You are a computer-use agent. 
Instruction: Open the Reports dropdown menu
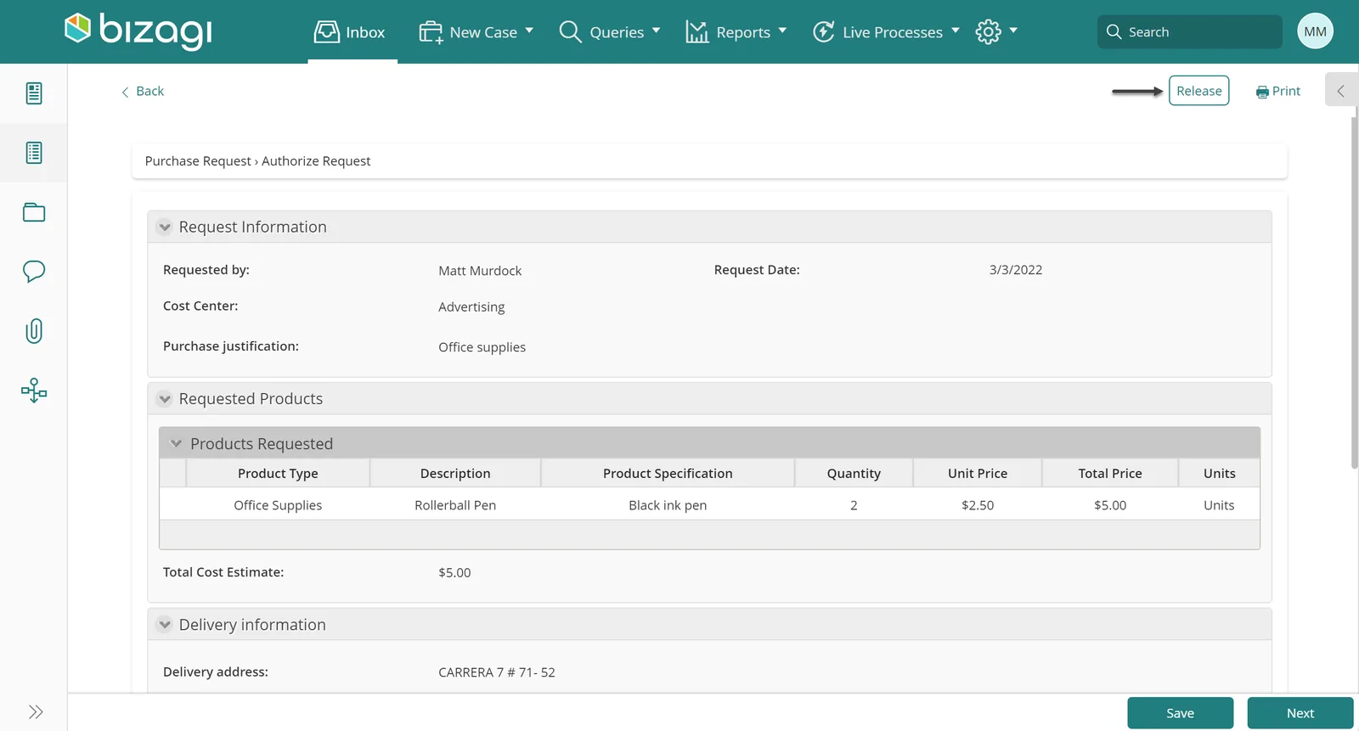click(736, 32)
